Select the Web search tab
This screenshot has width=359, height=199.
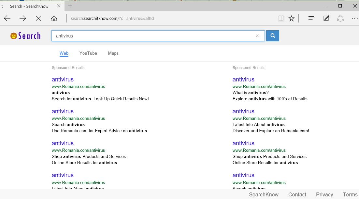point(64,53)
